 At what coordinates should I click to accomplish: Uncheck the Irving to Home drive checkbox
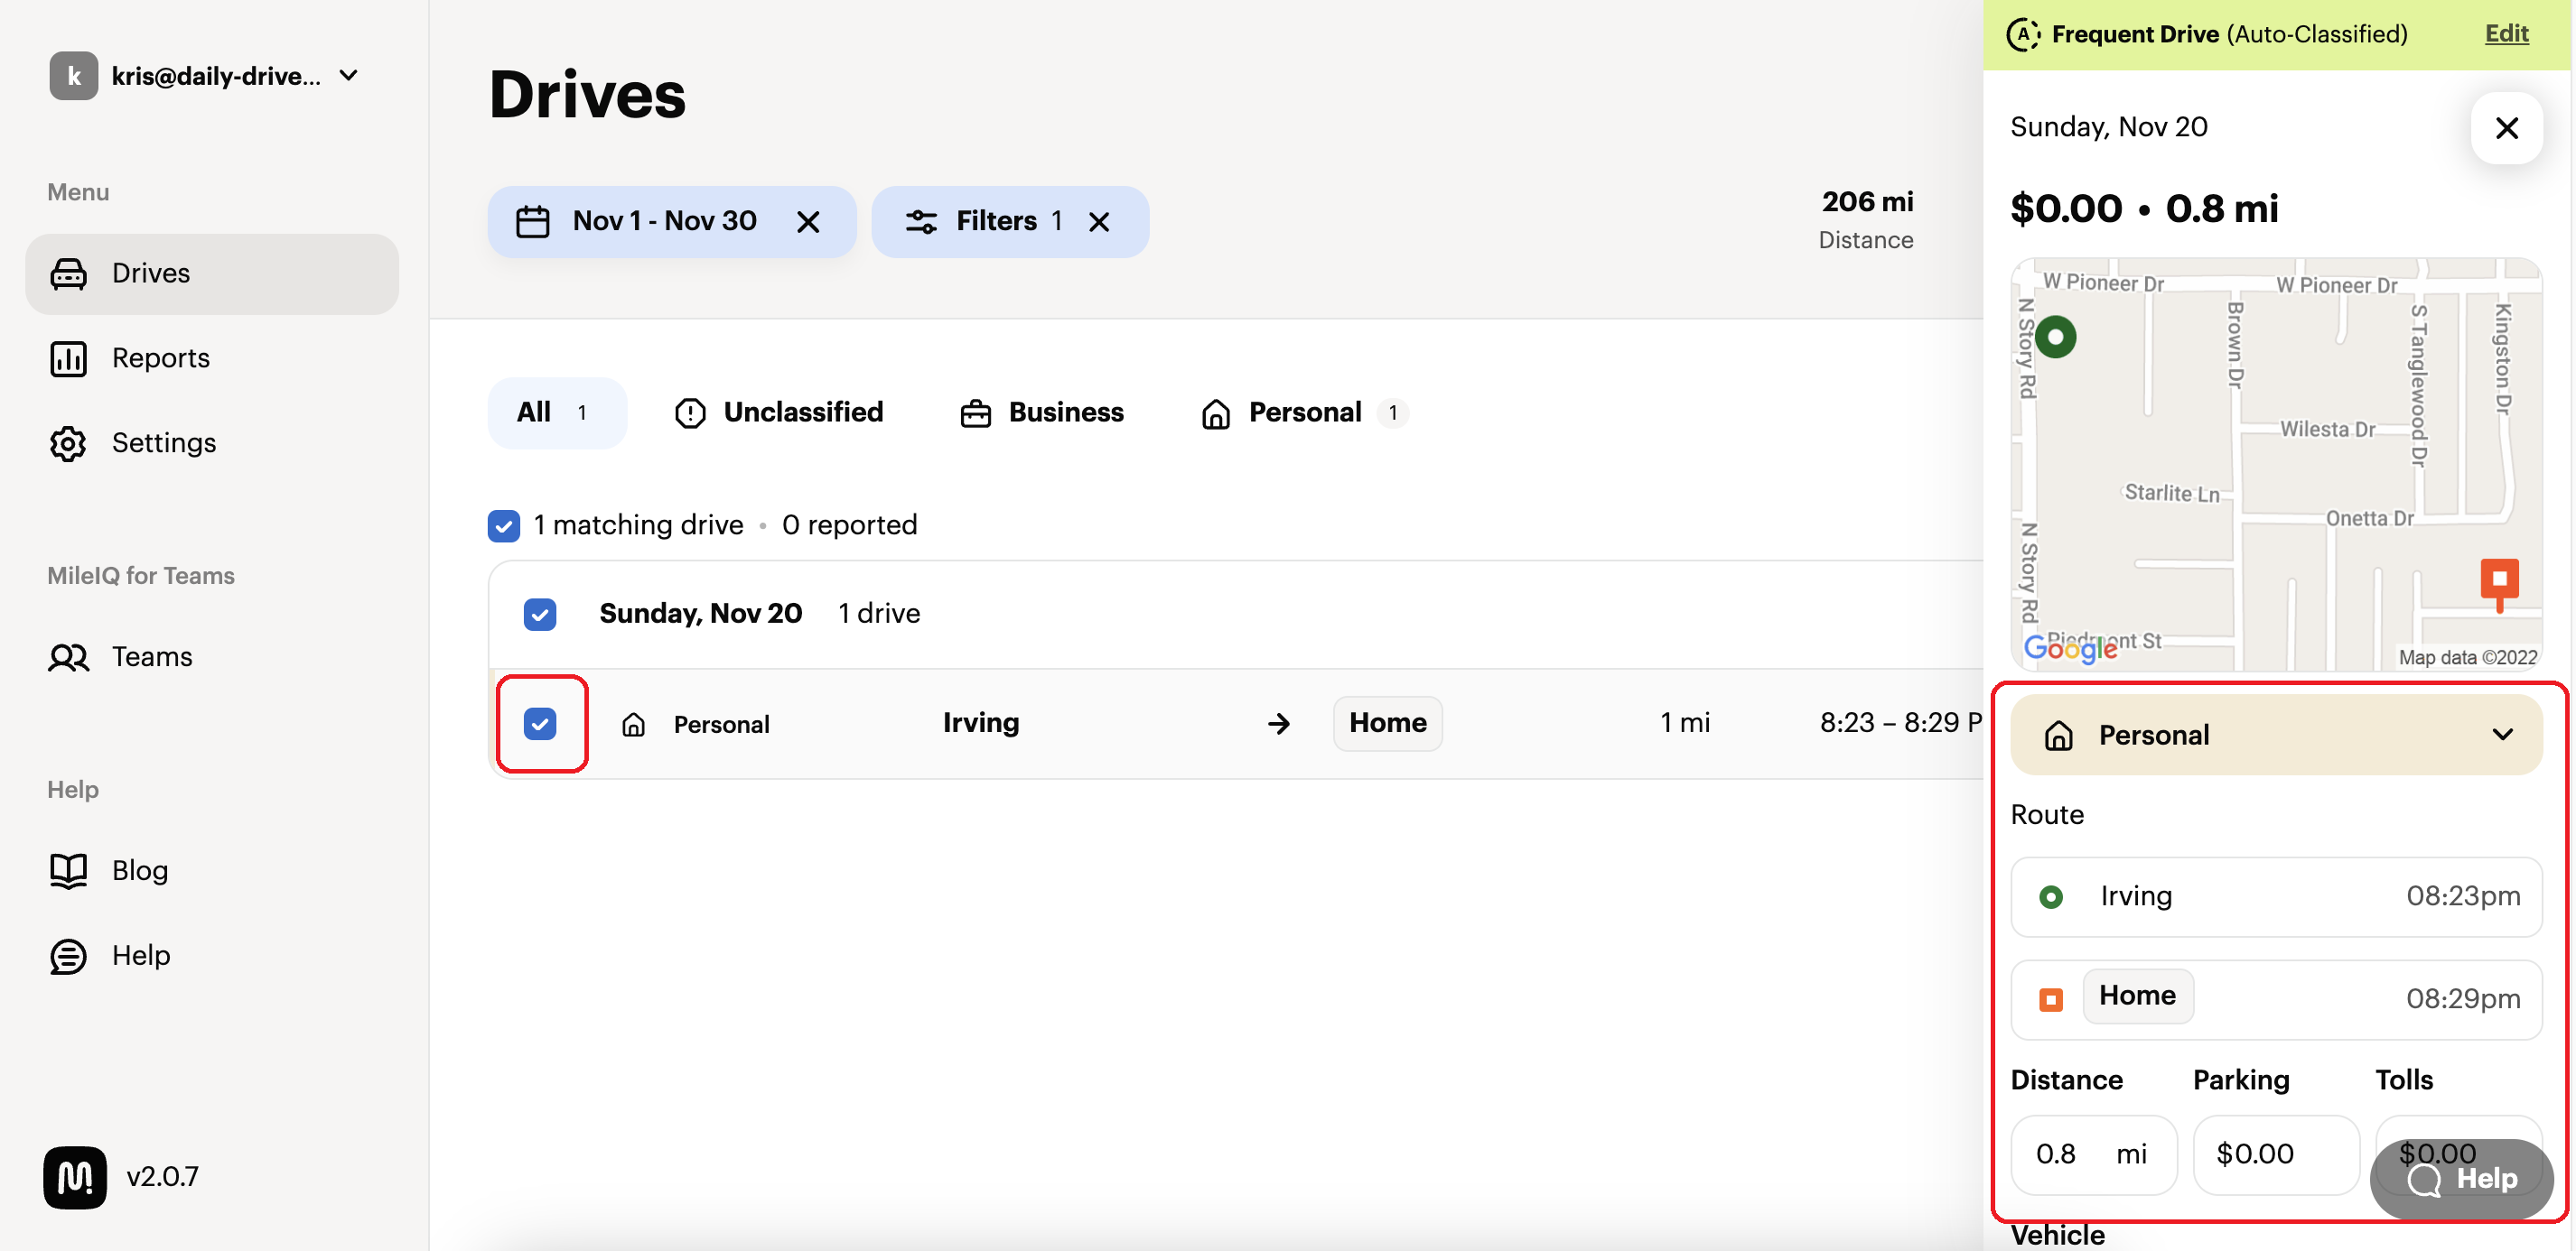(540, 723)
